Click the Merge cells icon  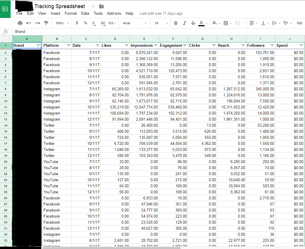pyautogui.click(x=238, y=23)
